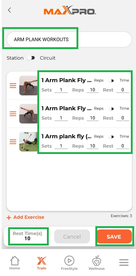Click the SAVE button

114,237
